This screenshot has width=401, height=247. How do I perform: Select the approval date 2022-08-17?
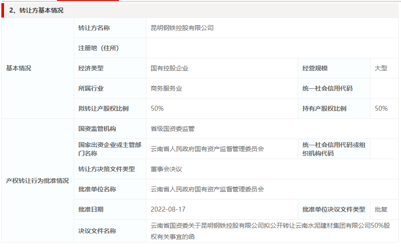click(168, 209)
